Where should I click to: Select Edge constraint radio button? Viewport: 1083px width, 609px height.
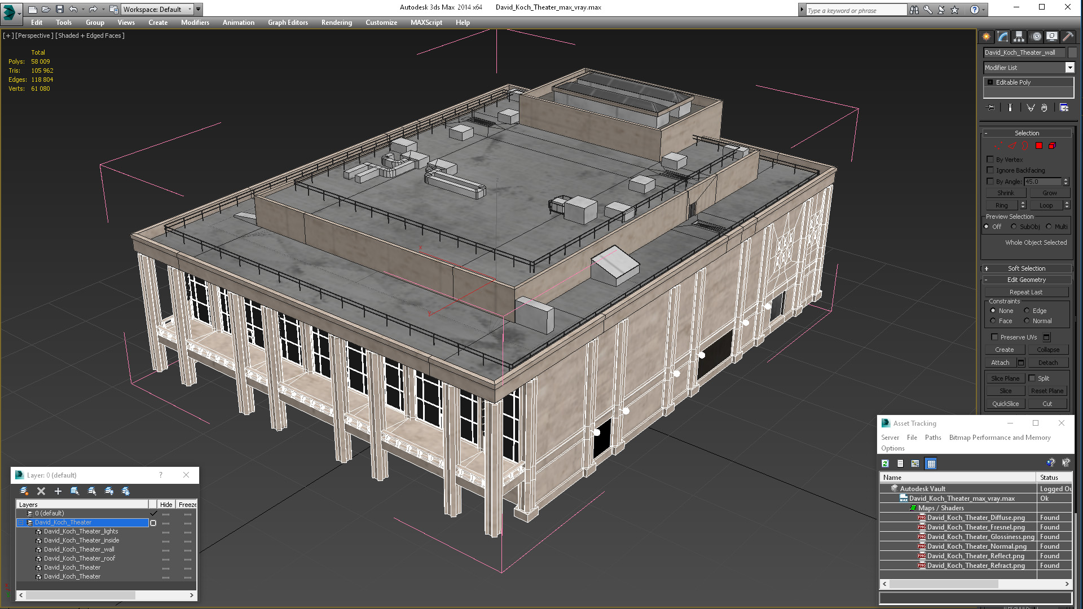(x=1027, y=311)
